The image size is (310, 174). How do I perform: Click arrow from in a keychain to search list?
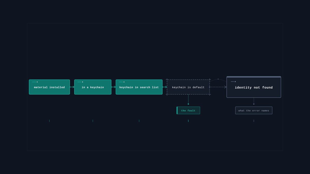tap(114, 87)
